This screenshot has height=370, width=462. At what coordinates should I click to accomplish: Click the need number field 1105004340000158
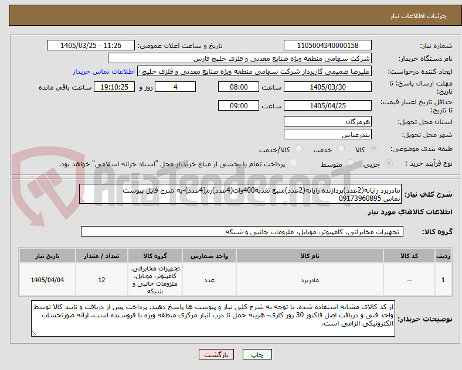[x=328, y=46]
